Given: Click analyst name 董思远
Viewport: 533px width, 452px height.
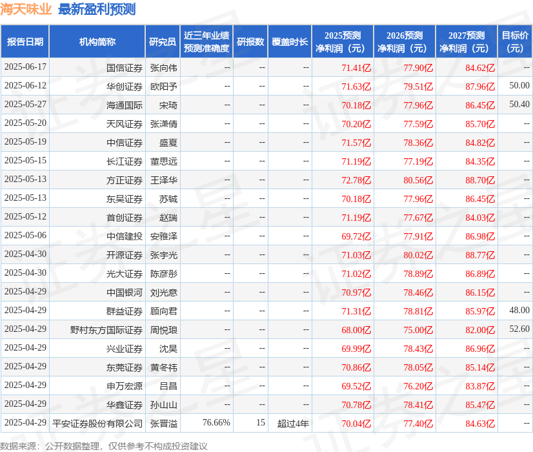Looking at the screenshot, I should [164, 161].
